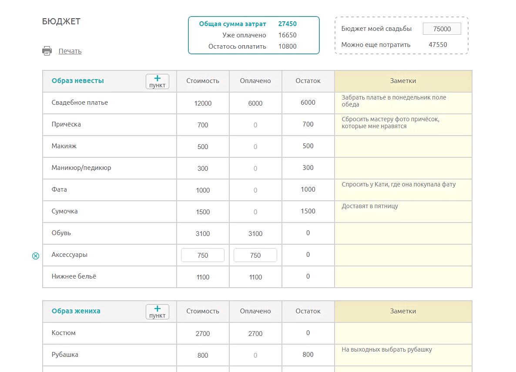This screenshot has width=516, height=372.
Task: Click the Причёска cost 700
Action: (x=203, y=125)
